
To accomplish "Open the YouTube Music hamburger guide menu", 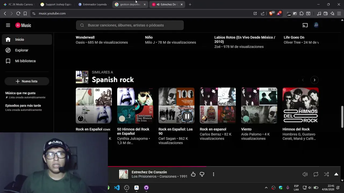I will [8, 25].
